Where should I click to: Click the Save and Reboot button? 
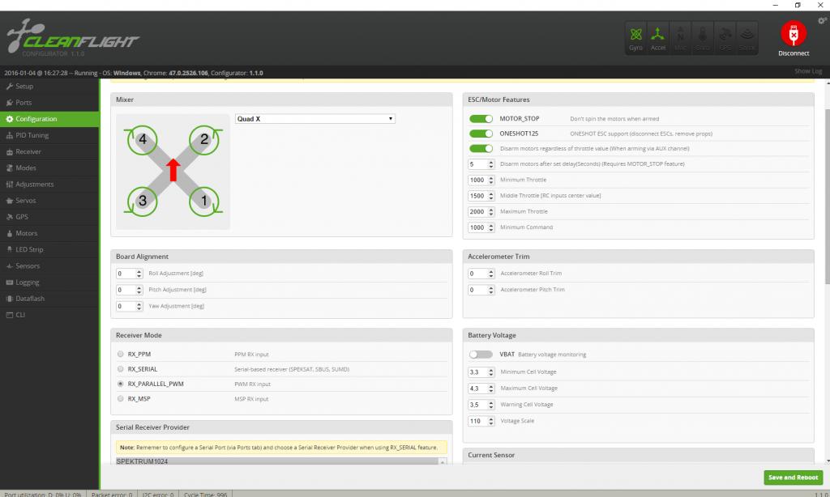click(793, 478)
